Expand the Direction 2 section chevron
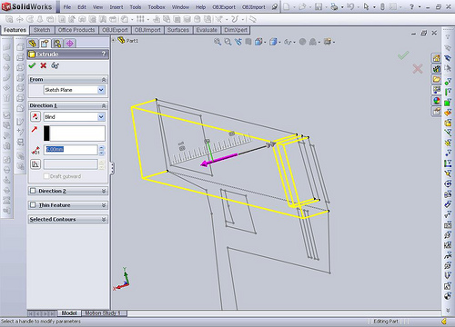 [104, 191]
